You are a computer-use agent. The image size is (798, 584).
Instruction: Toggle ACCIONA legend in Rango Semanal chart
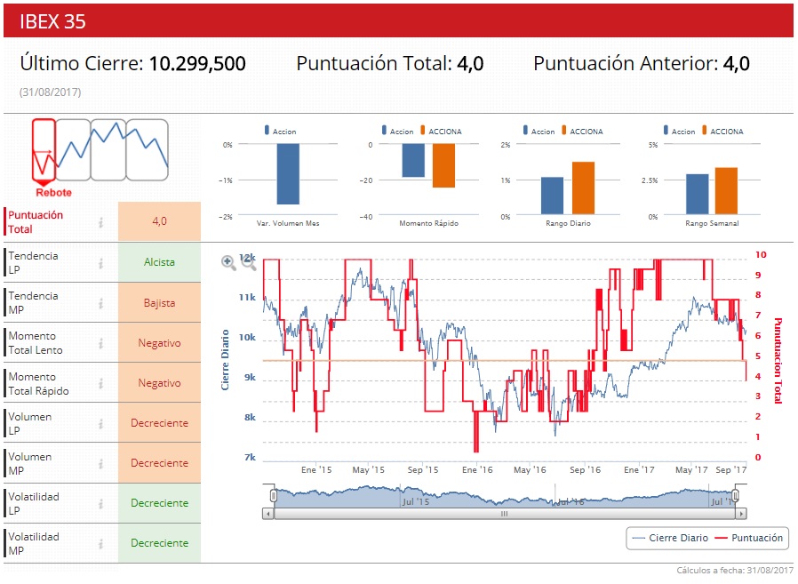pyautogui.click(x=722, y=131)
